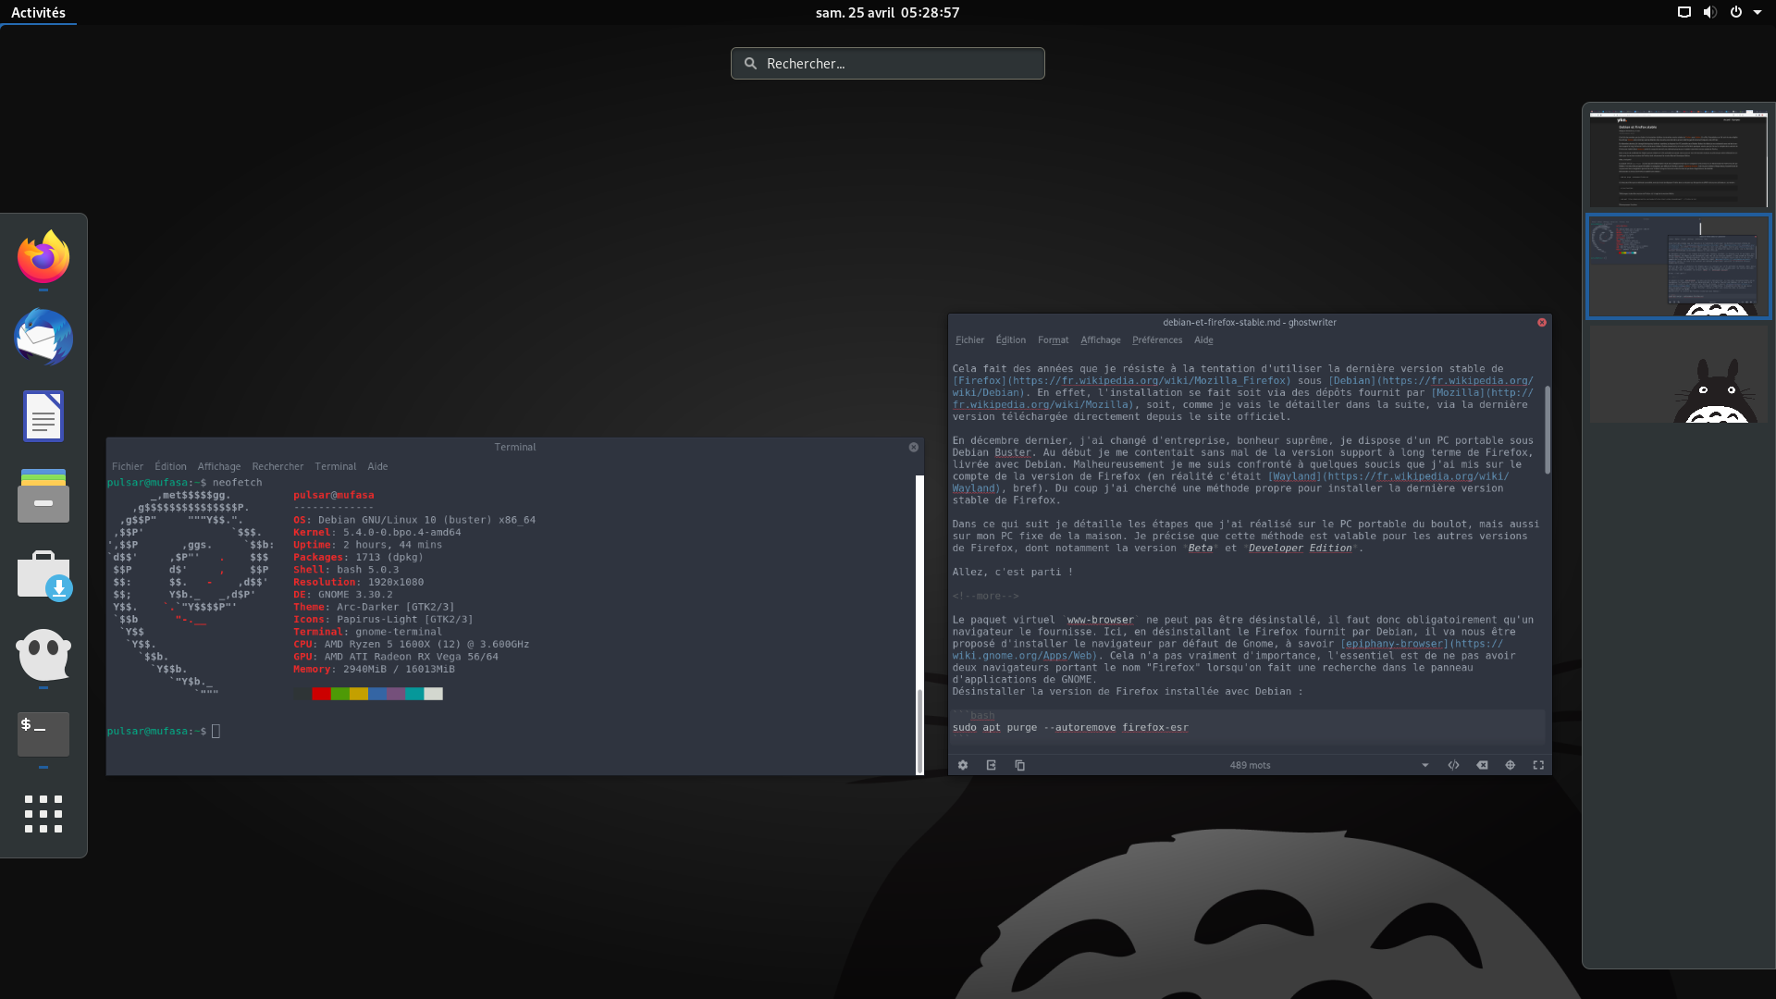Open Aide menu in ghostwriter
1776x999 pixels.
click(x=1203, y=339)
